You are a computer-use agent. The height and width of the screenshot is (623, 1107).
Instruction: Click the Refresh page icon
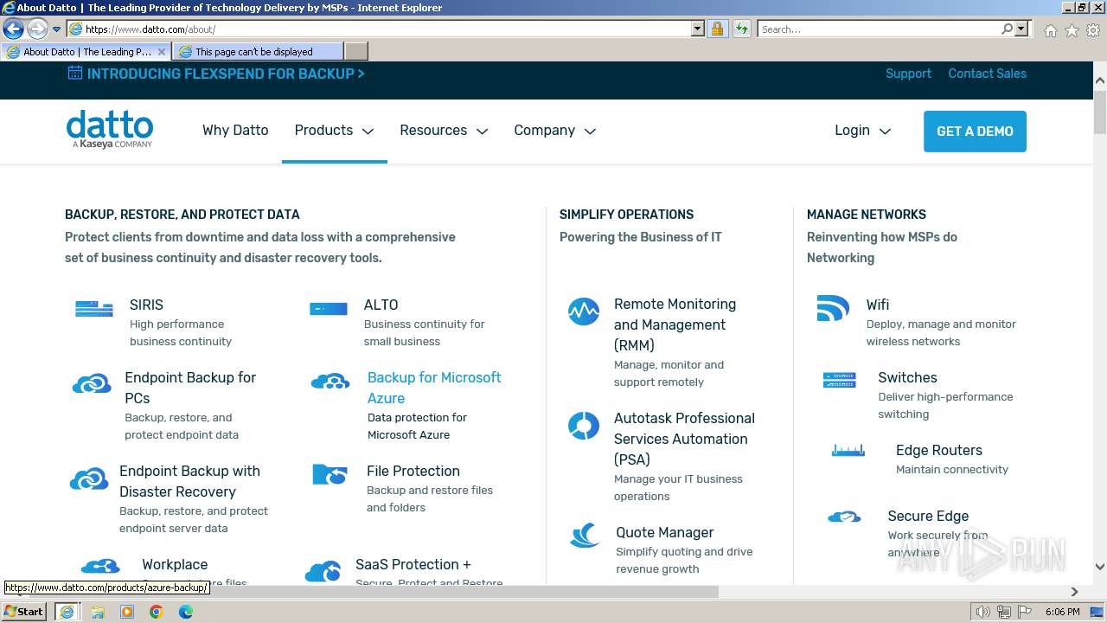click(741, 29)
